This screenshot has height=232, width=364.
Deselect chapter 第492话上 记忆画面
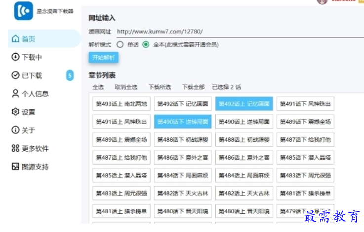[x=244, y=104]
